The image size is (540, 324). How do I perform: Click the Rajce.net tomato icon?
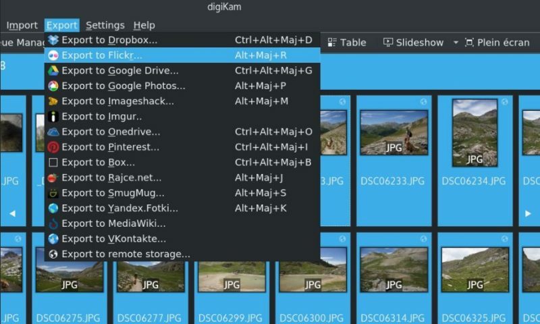(53, 178)
